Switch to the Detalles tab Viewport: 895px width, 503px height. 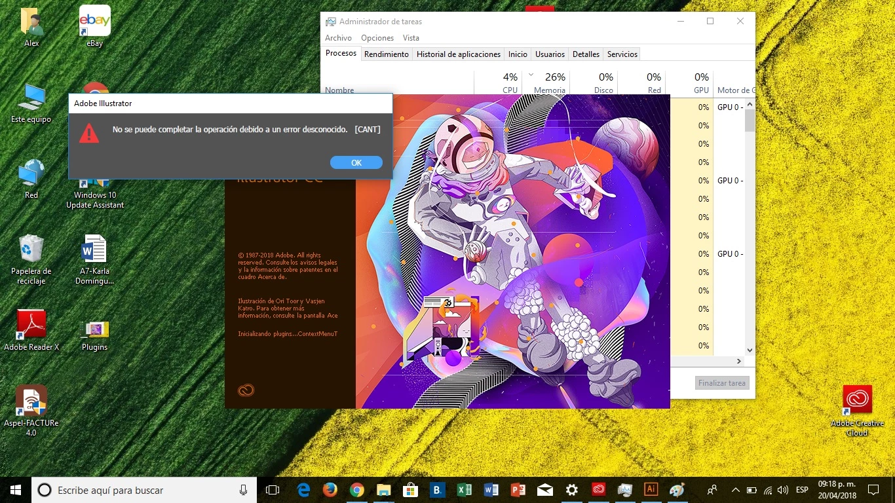coord(586,54)
